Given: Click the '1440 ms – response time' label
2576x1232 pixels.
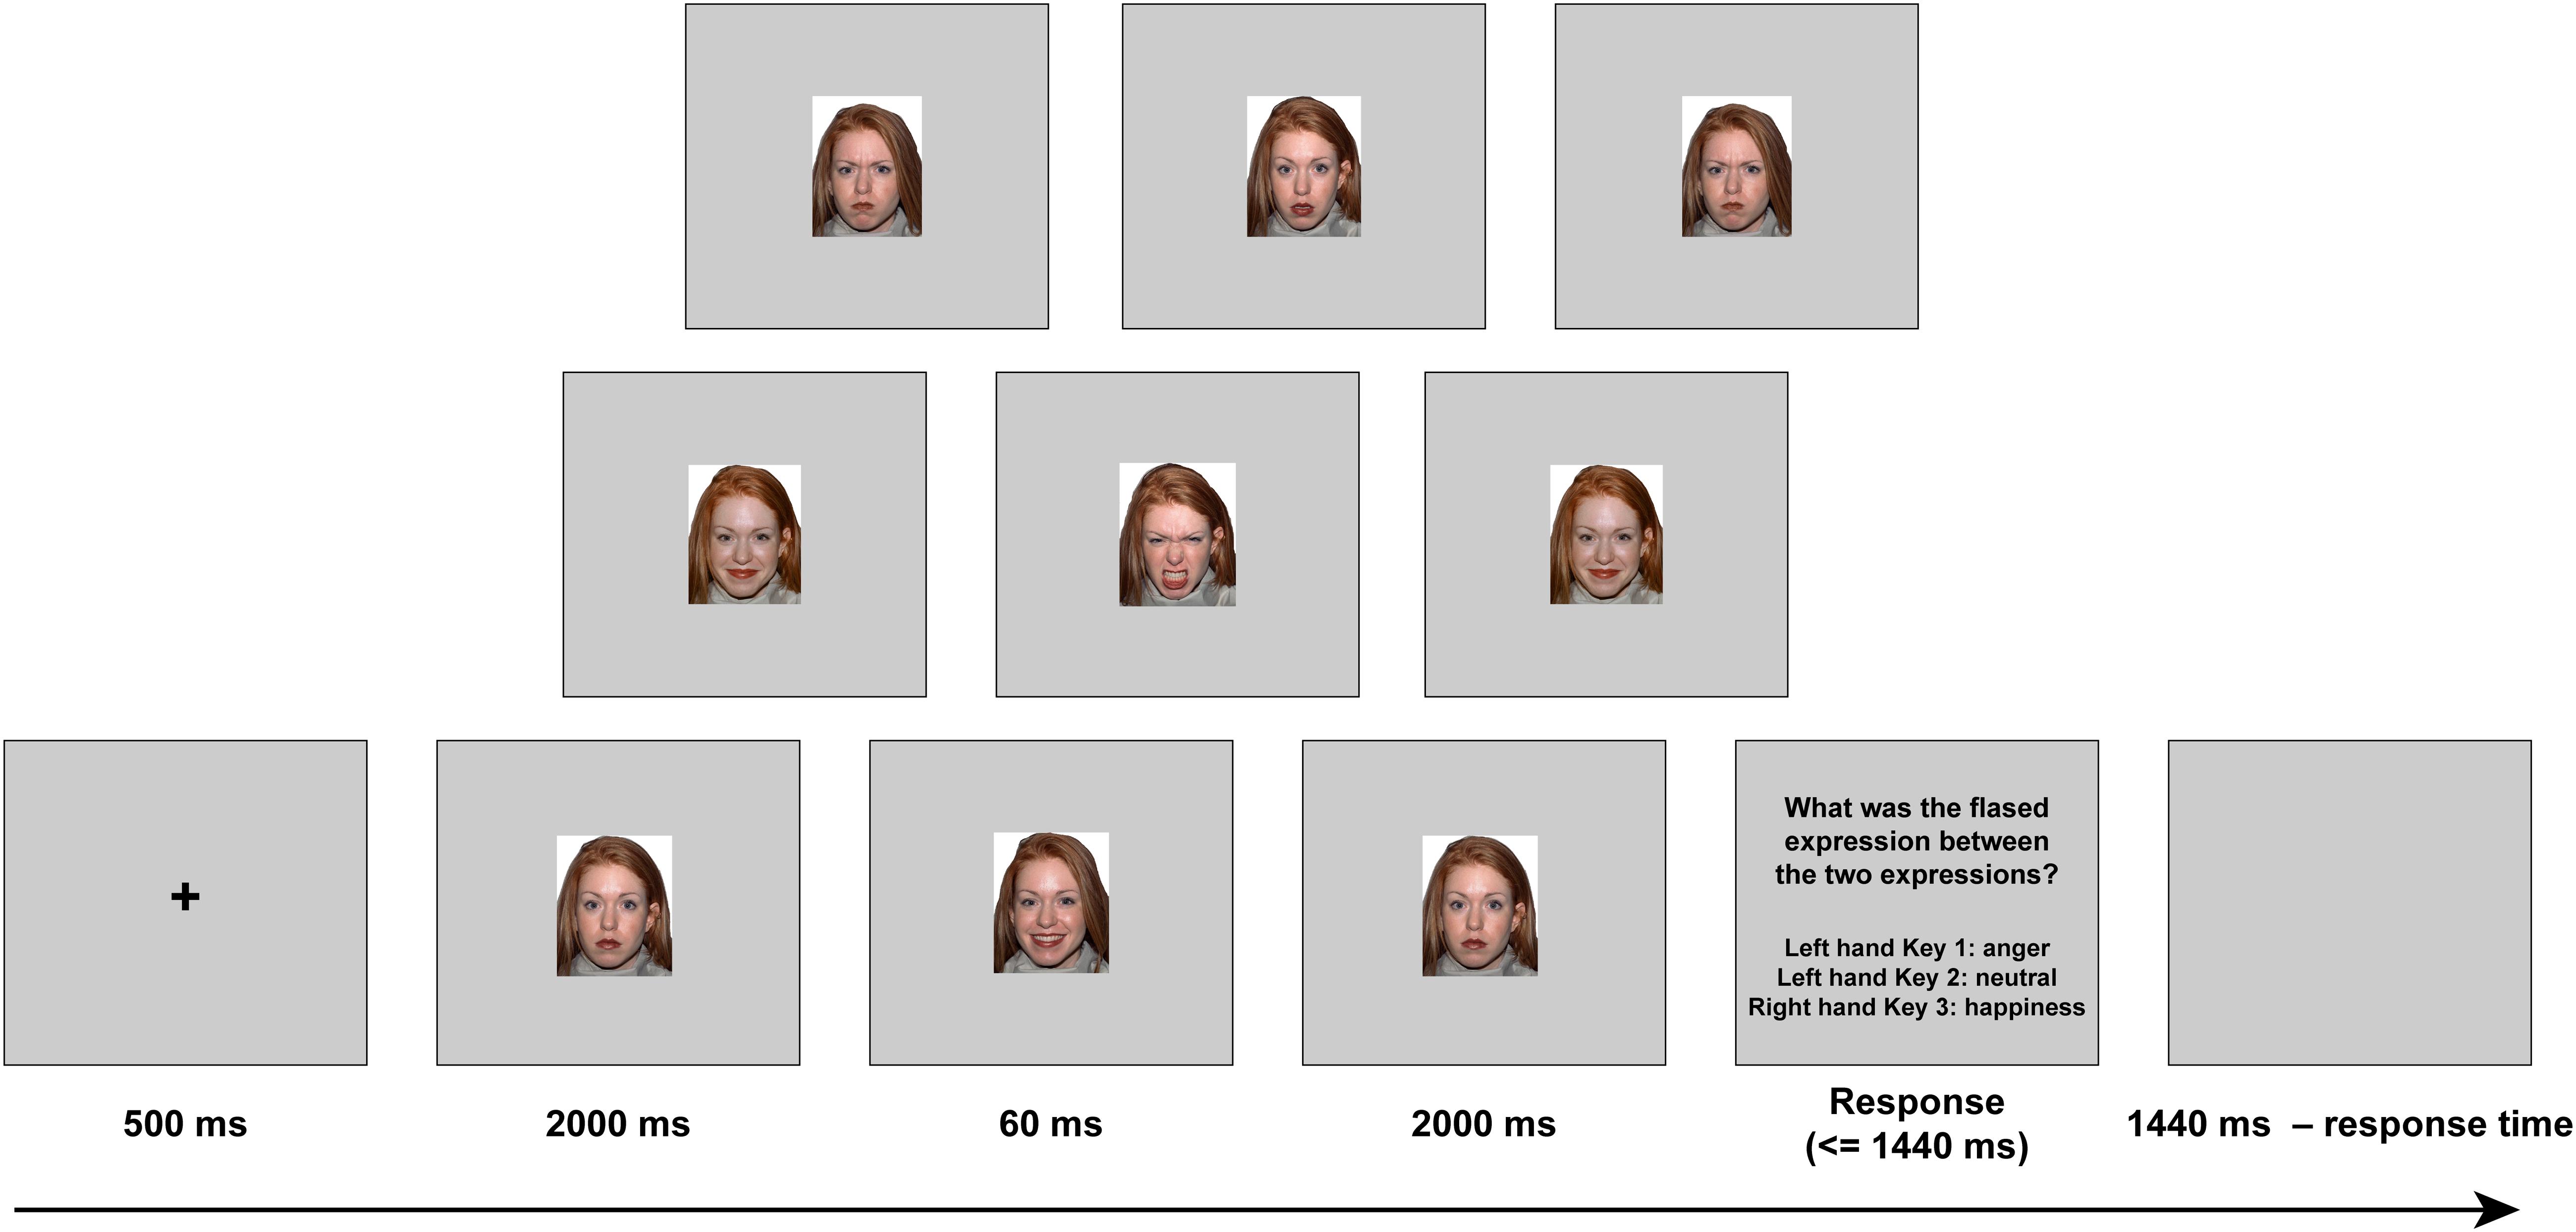Looking at the screenshot, I should click(x=2349, y=1124).
